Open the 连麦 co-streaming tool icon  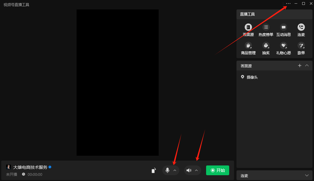pos(301,30)
